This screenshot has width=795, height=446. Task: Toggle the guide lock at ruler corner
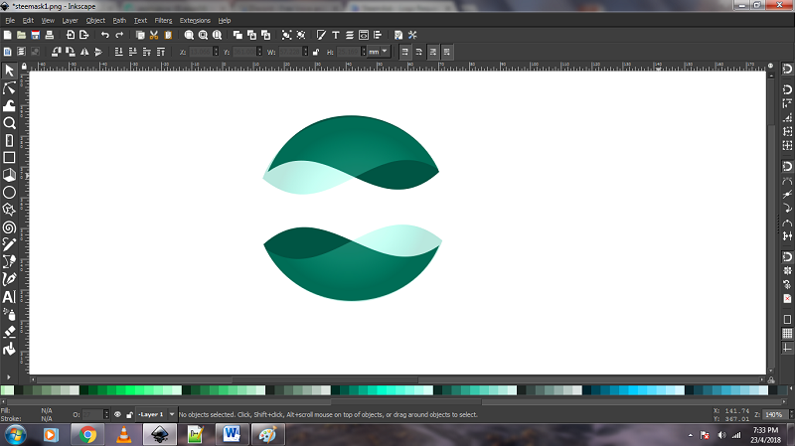pyautogui.click(x=24, y=67)
